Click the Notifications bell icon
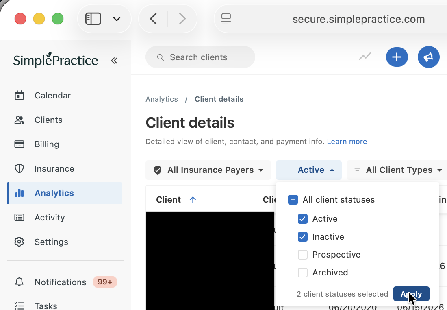 click(x=19, y=282)
